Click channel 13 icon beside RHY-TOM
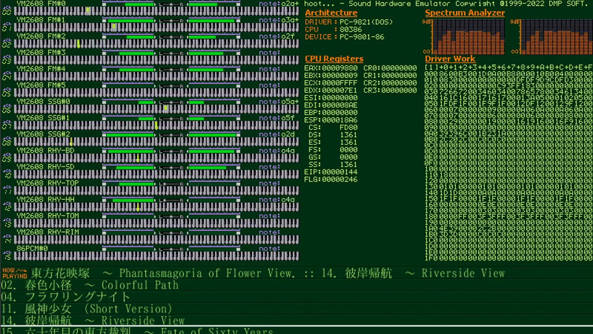Screen dimensions: 593x334 pyautogui.click(x=6, y=223)
